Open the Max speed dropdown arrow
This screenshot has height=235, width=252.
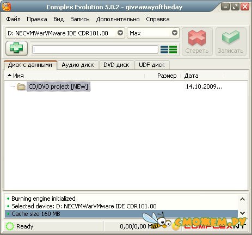(x=175, y=33)
